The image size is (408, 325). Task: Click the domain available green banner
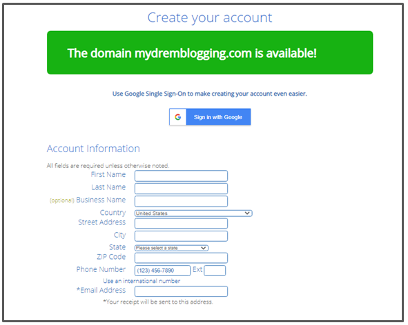click(210, 53)
